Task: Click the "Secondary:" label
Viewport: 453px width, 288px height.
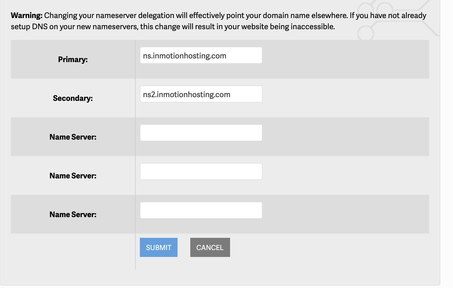Action: click(x=73, y=98)
